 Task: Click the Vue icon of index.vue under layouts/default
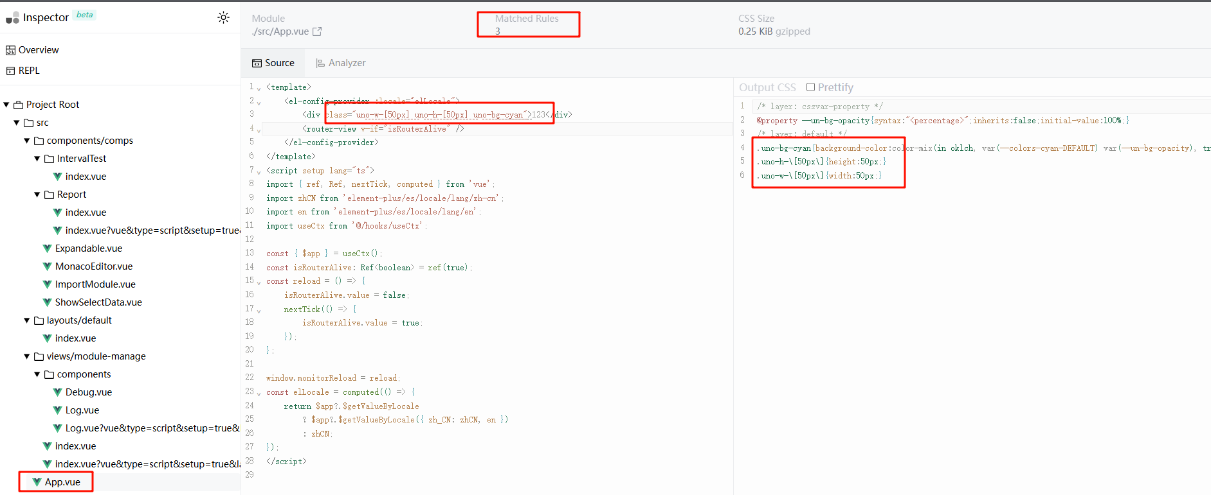coord(47,338)
